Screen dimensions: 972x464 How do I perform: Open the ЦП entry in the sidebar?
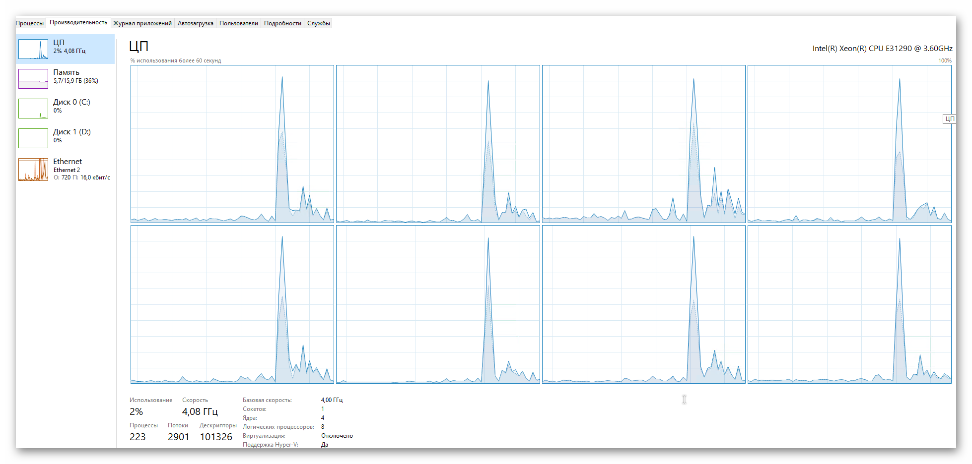pos(66,49)
